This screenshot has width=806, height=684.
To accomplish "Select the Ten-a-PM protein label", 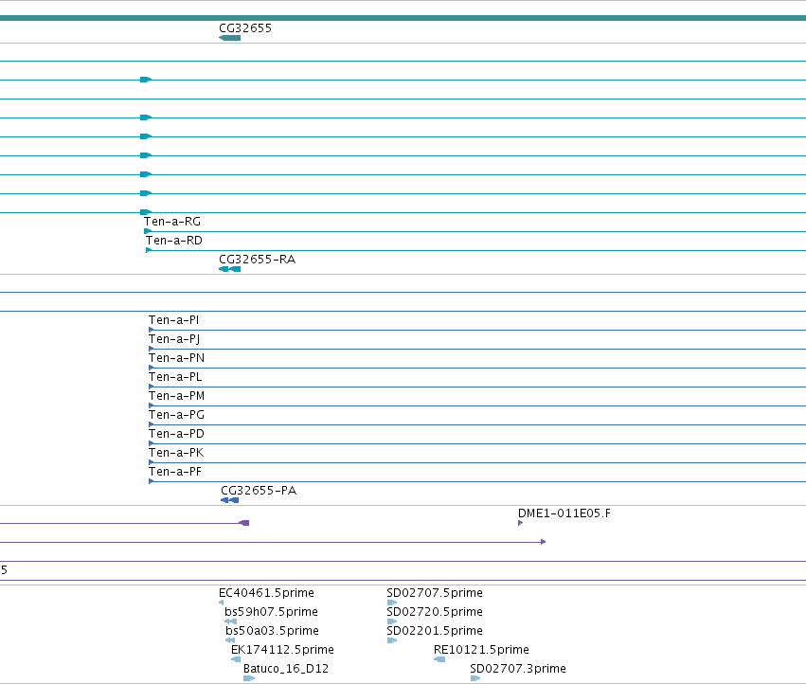I will [x=176, y=396].
